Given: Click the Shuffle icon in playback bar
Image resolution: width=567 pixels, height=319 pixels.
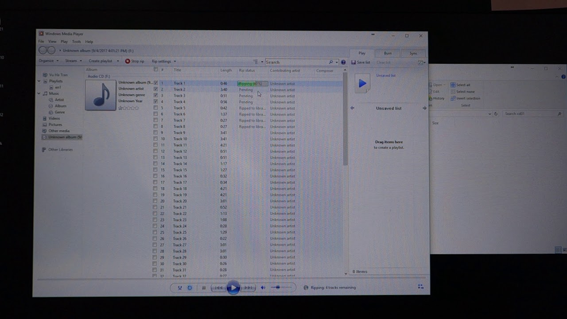Looking at the screenshot, I should (x=180, y=288).
